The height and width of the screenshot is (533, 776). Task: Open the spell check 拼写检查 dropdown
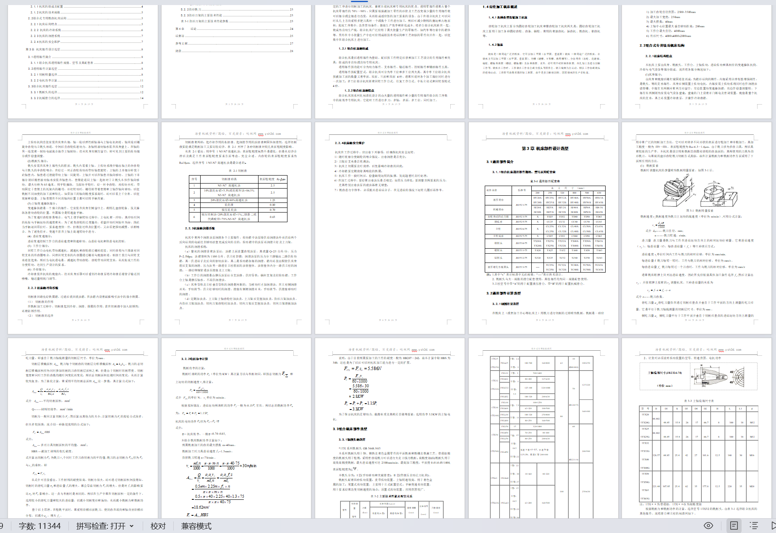point(105,526)
